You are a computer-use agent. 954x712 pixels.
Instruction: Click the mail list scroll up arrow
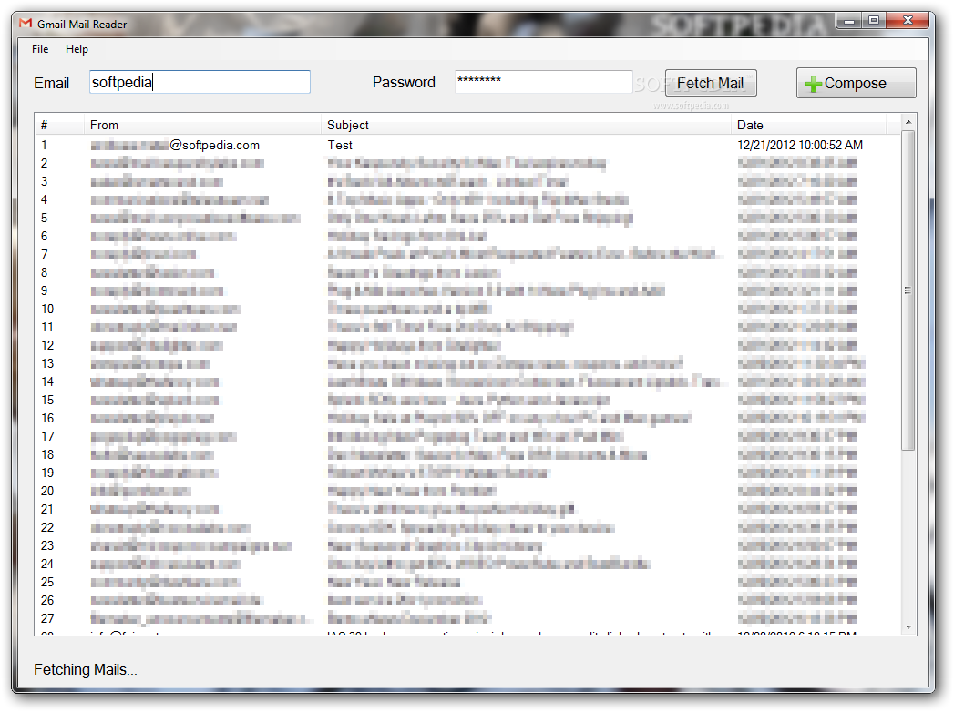[x=908, y=122]
